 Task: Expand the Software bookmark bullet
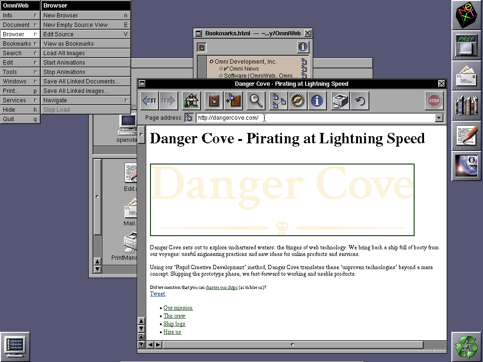click(x=221, y=75)
